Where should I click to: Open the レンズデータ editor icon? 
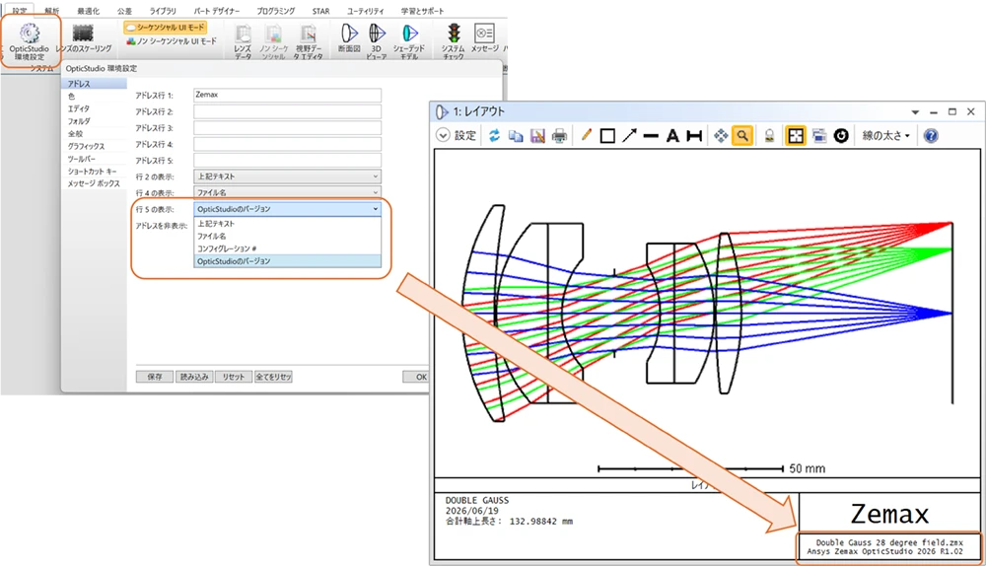243,34
